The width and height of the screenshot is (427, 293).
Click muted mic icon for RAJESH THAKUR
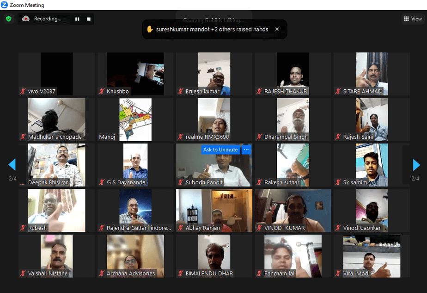259,92
